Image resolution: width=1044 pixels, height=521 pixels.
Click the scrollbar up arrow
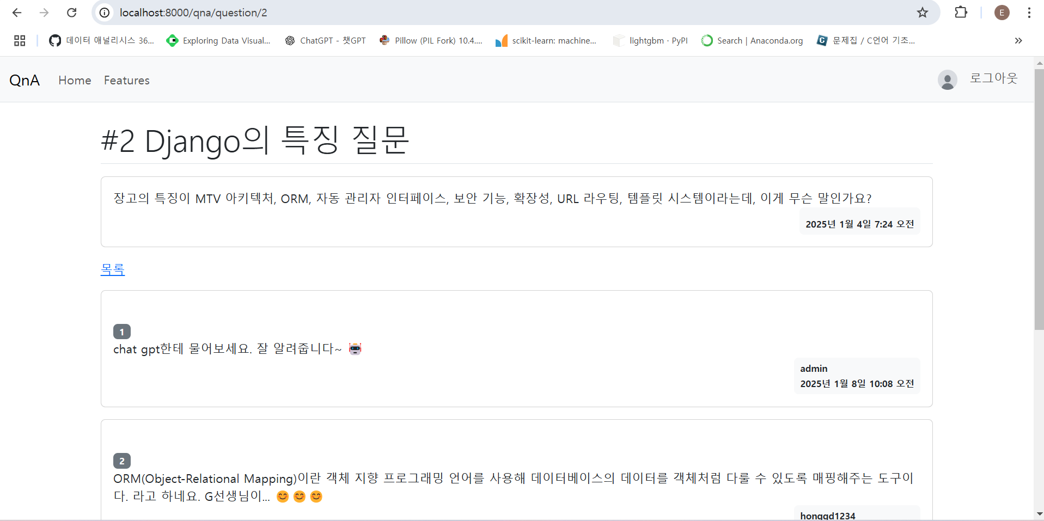pos(1039,63)
